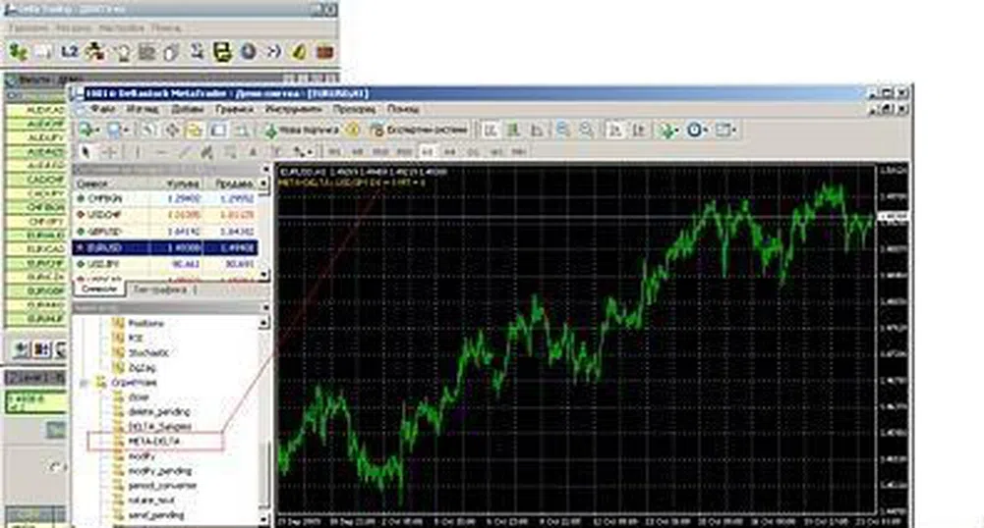Click the L2 icon in Delta Trading toolbar
Viewport: 984px width, 528px height.
point(69,52)
